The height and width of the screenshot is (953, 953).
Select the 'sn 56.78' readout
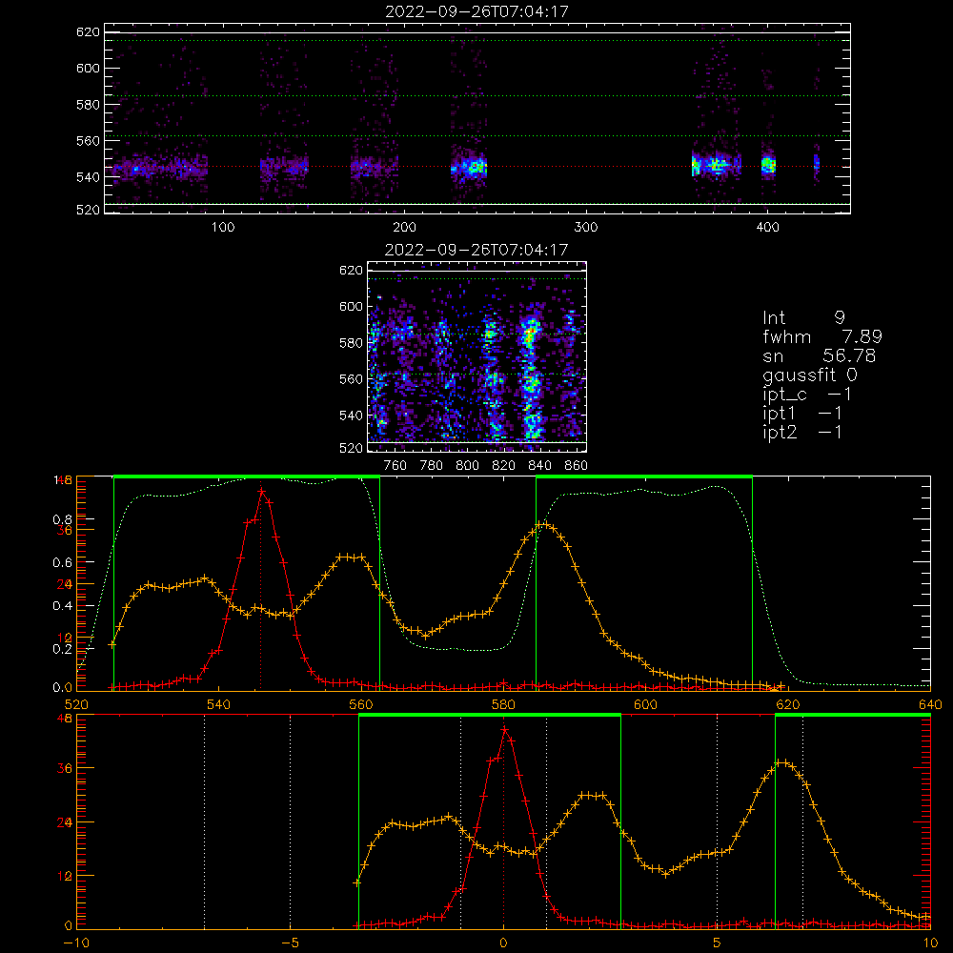click(820, 356)
